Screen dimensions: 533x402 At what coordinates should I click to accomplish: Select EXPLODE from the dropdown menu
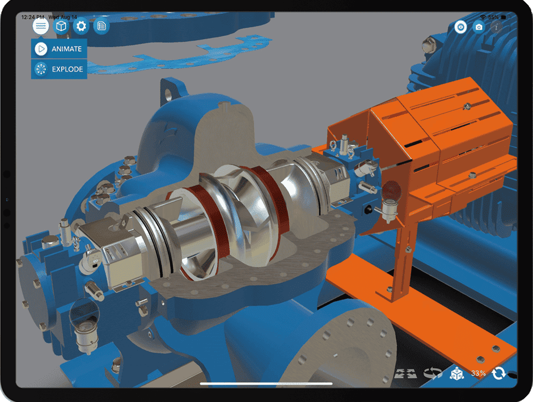[59, 69]
